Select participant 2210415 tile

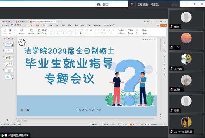[186, 125]
